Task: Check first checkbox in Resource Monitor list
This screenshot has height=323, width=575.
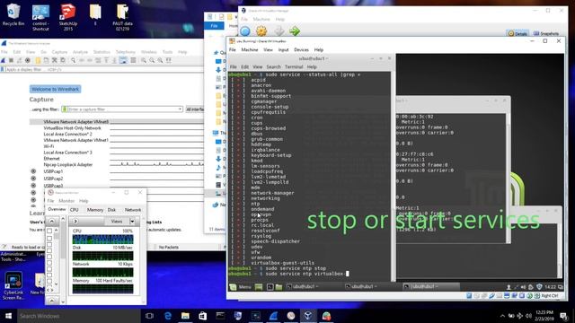Action: [x=49, y=231]
